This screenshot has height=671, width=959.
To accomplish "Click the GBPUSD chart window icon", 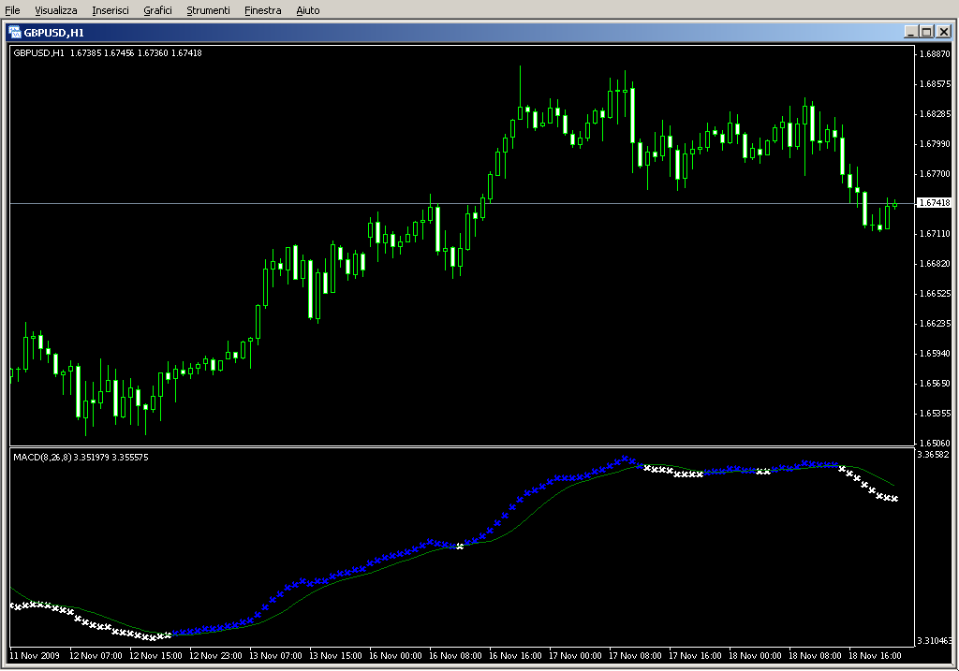I will [15, 32].
